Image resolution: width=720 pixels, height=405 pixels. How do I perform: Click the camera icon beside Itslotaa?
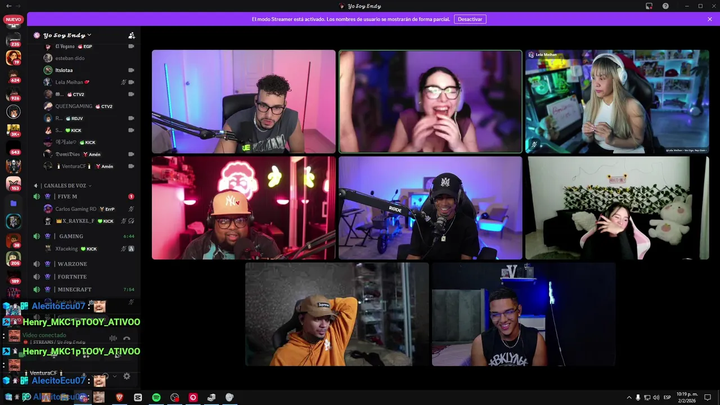pyautogui.click(x=131, y=70)
